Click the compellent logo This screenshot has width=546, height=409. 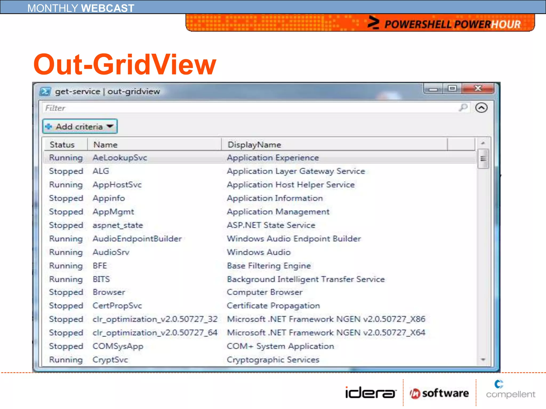(x=510, y=389)
